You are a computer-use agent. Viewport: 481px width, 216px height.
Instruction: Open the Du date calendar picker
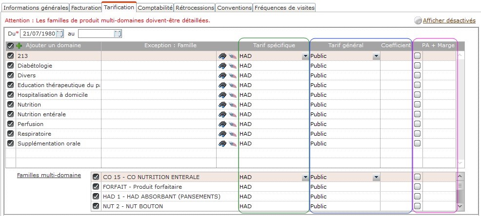tap(60, 34)
